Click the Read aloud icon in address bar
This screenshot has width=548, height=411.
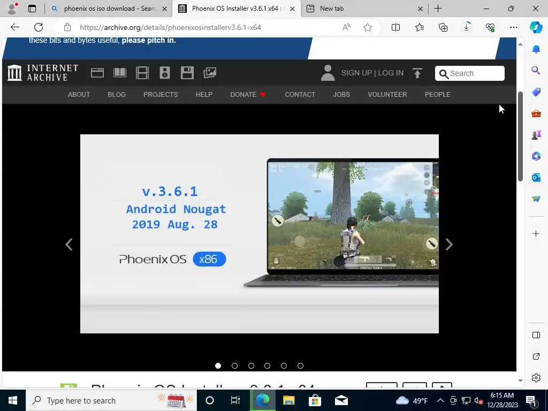[346, 27]
